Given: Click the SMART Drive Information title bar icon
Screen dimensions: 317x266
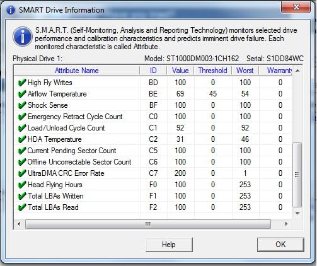Looking at the screenshot, I should click(x=11, y=10).
